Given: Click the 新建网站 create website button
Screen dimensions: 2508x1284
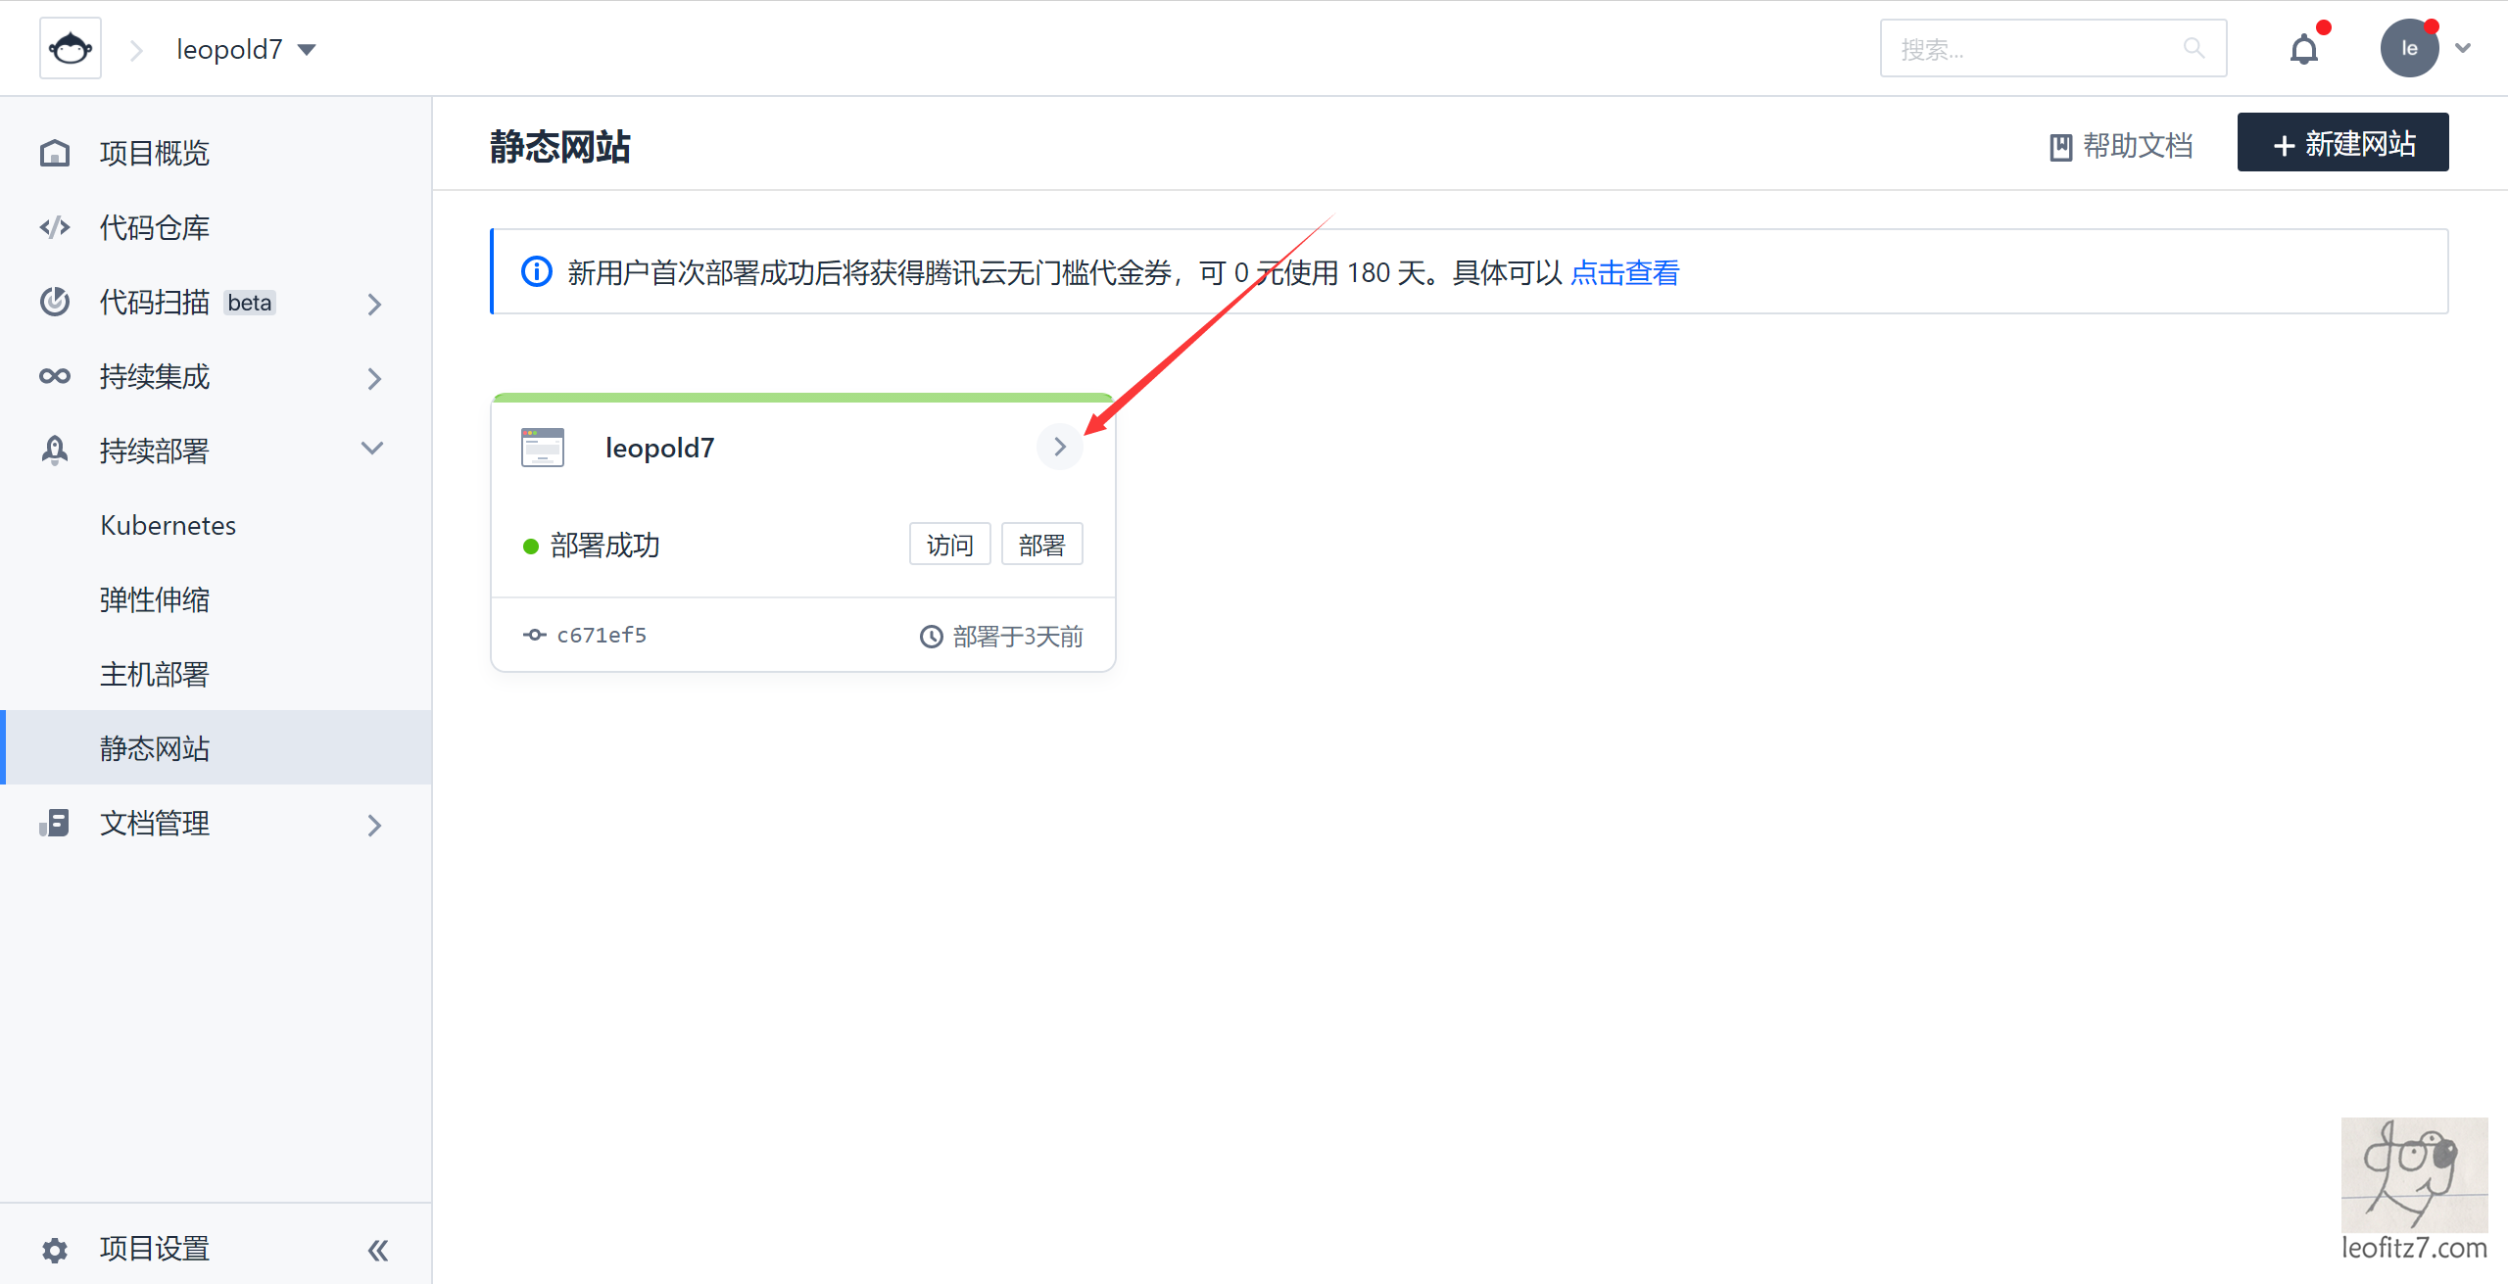Looking at the screenshot, I should click(x=2341, y=142).
